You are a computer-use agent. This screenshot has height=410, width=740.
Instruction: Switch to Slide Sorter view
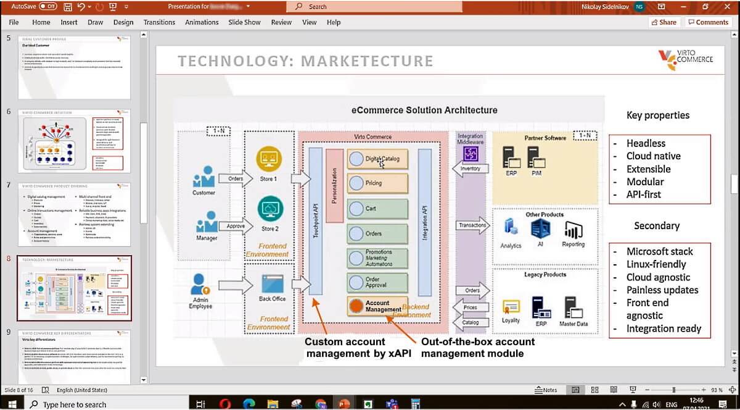pos(594,390)
